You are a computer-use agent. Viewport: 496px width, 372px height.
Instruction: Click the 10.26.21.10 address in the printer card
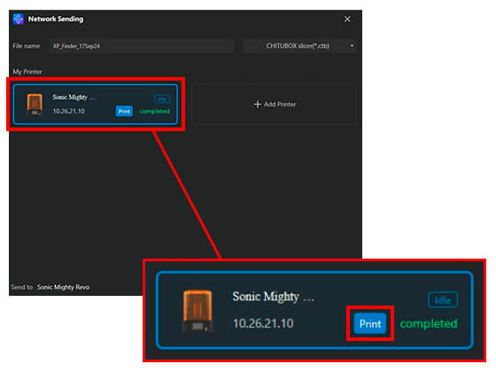[68, 111]
